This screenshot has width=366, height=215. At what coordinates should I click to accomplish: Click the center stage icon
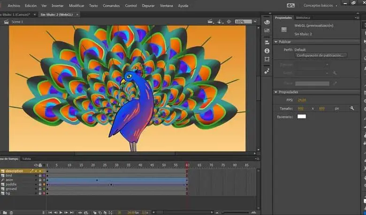pos(229,22)
